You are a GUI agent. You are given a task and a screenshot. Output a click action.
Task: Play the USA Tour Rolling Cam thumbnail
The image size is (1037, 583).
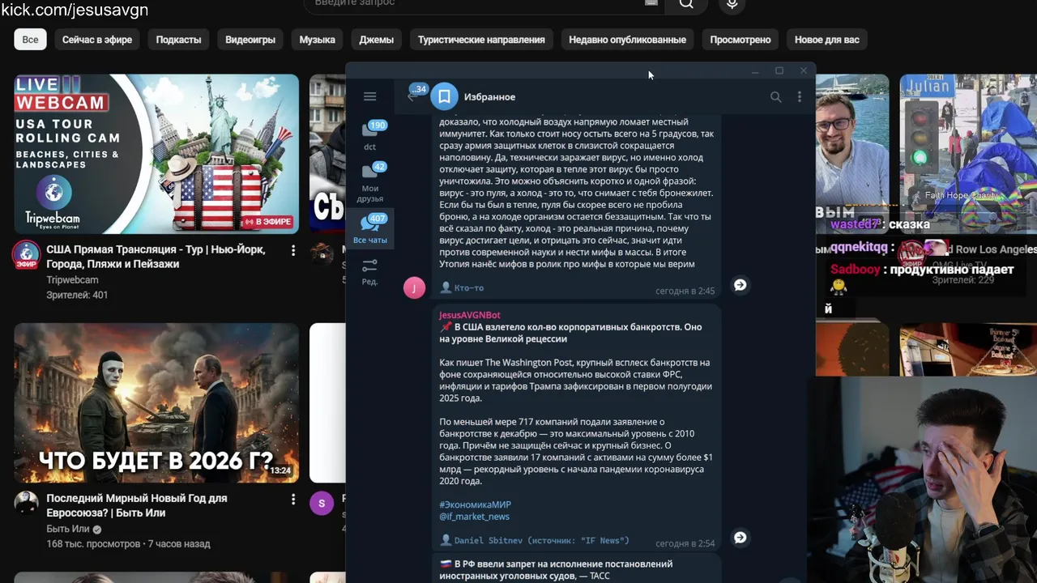(x=156, y=154)
